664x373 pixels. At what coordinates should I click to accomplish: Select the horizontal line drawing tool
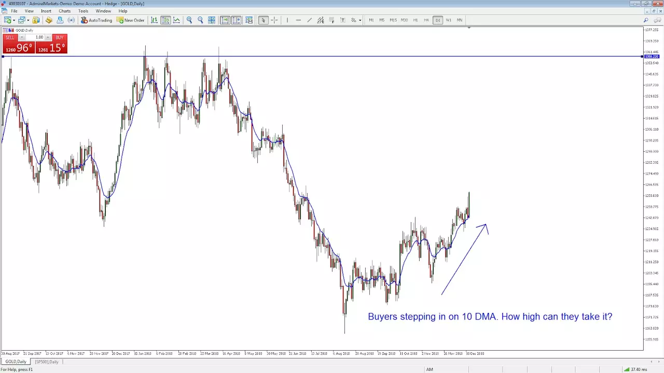[298, 20]
